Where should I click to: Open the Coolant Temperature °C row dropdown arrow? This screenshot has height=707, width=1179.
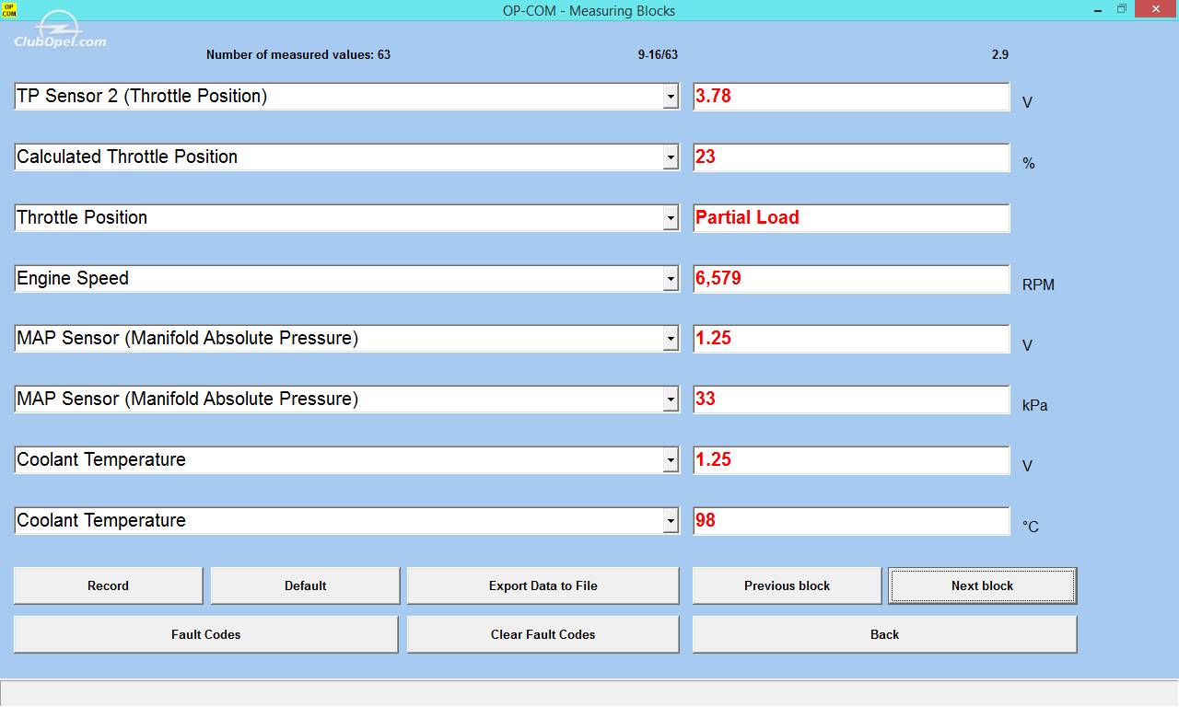click(671, 521)
